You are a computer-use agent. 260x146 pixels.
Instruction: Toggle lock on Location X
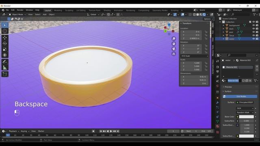(x=206, y=32)
